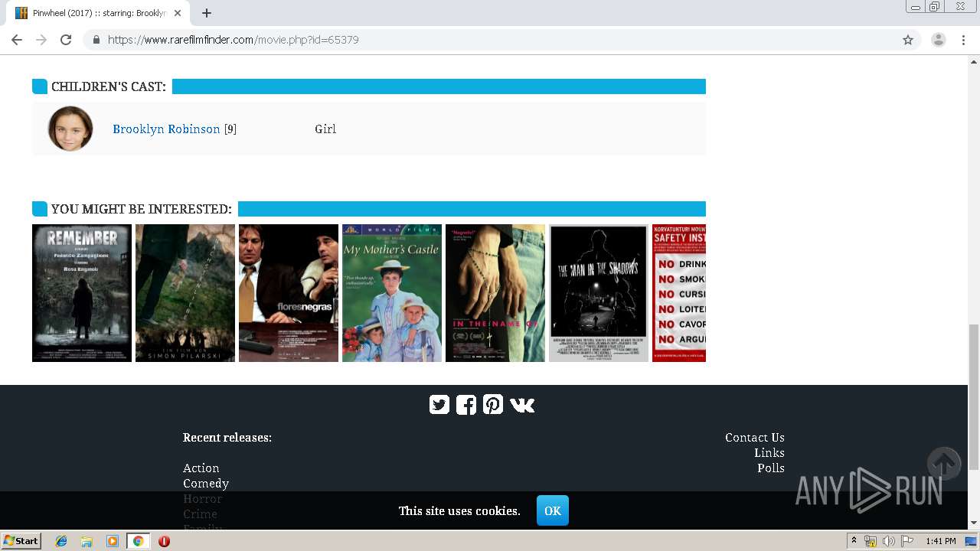The height and width of the screenshot is (551, 980).
Task: Open the VK social icon
Action: coord(522,405)
